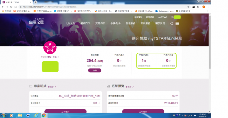
Task: Open the 關於我們 menu
Action: [160, 23]
